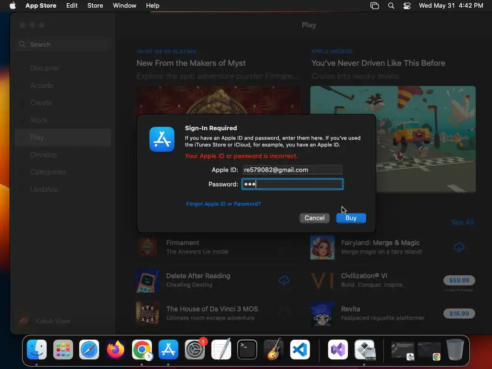Open the Trash in the Dock
492x369 pixels.
[455, 350]
